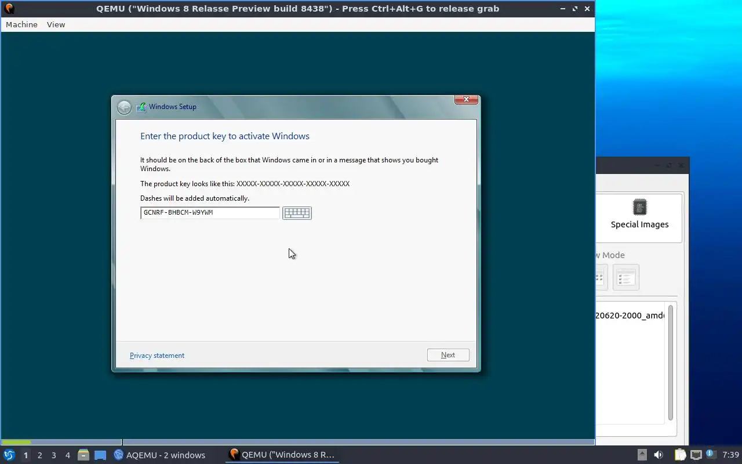Image resolution: width=742 pixels, height=464 pixels.
Task: Switch to workspace 1
Action: click(26, 455)
